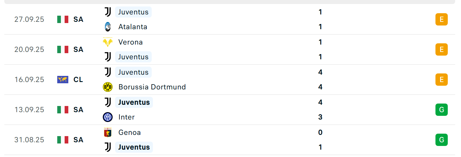Click Italian flag on the 31.08.25 row
Screen dimensions: 461x157
63,140
